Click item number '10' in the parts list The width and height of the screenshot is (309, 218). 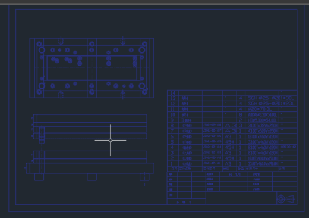(x=173, y=114)
